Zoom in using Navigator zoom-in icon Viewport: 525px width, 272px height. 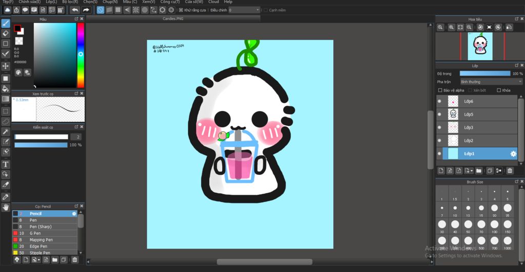click(451, 28)
